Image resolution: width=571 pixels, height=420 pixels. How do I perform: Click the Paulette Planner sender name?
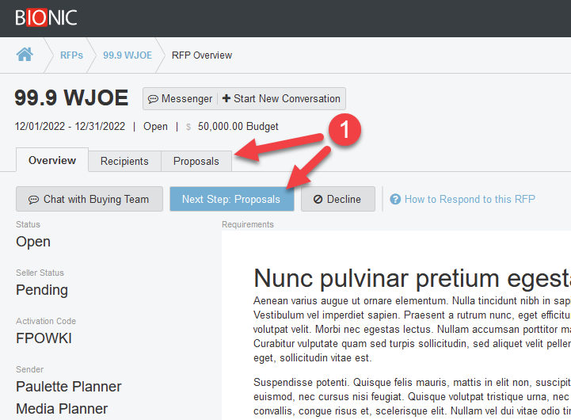[69, 387]
